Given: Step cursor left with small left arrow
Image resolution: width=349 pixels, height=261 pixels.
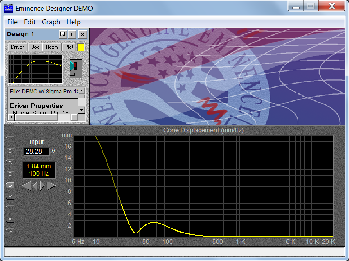Looking at the screenshot, I should (x=35, y=186).
